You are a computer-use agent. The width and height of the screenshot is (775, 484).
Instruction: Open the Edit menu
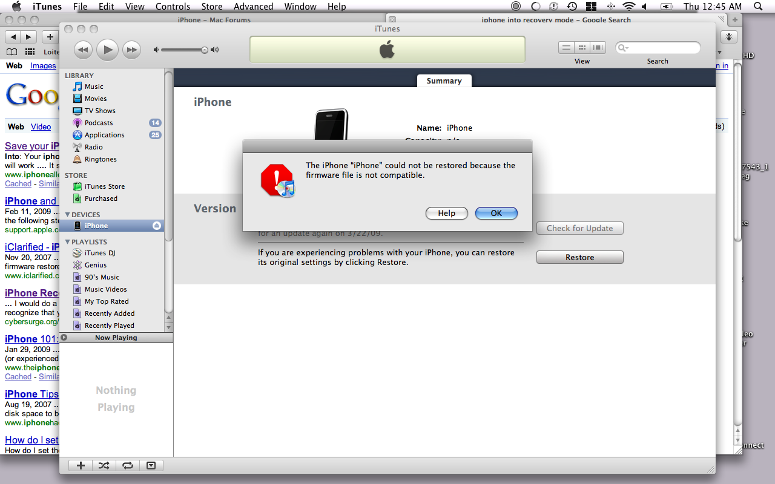point(106,6)
